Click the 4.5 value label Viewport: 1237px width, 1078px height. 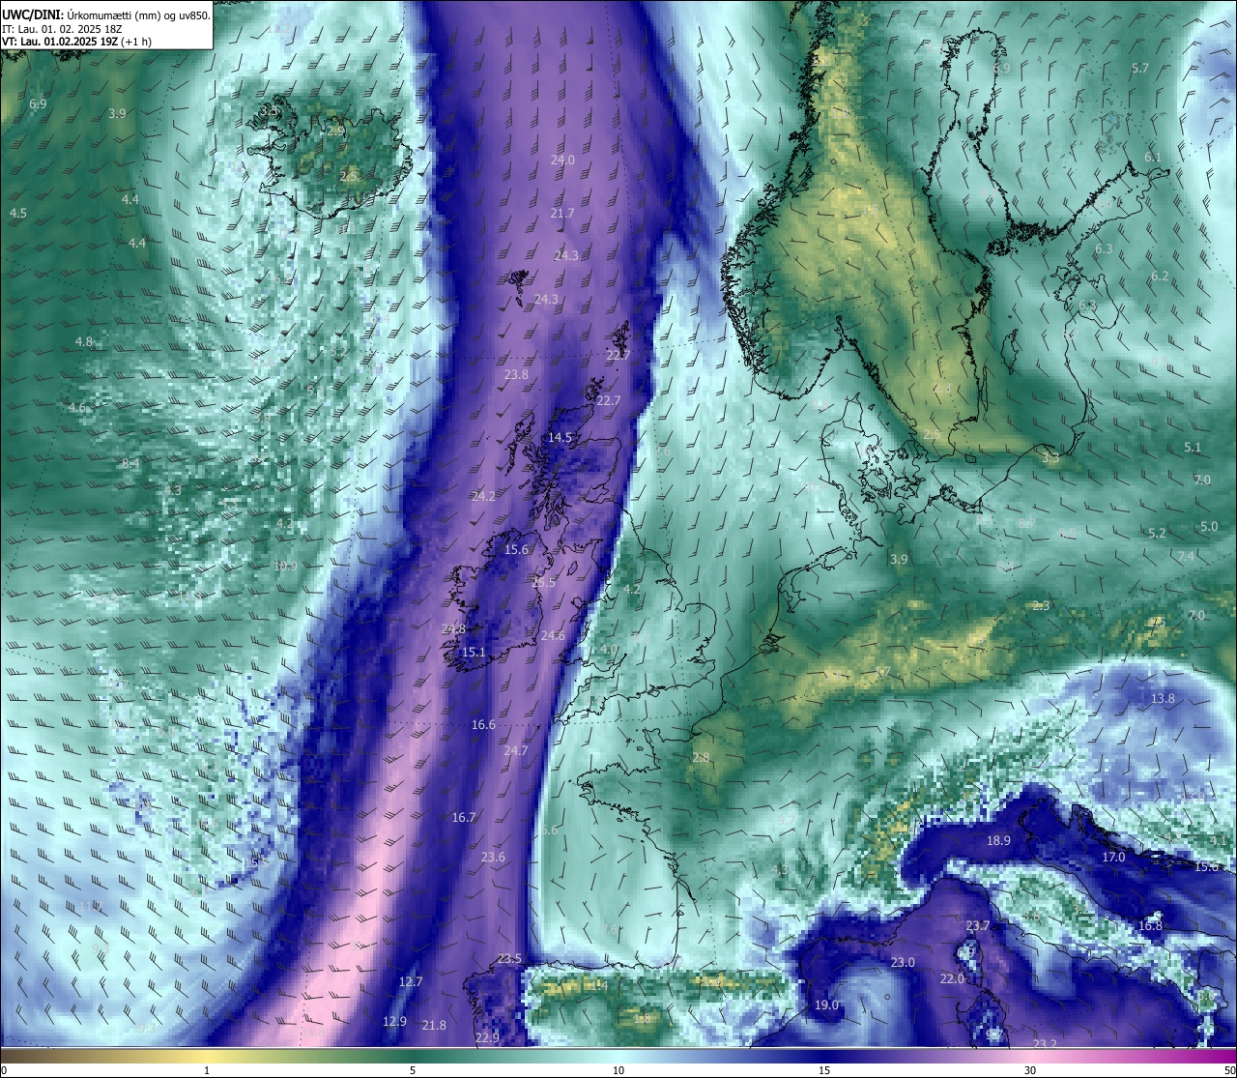point(17,213)
